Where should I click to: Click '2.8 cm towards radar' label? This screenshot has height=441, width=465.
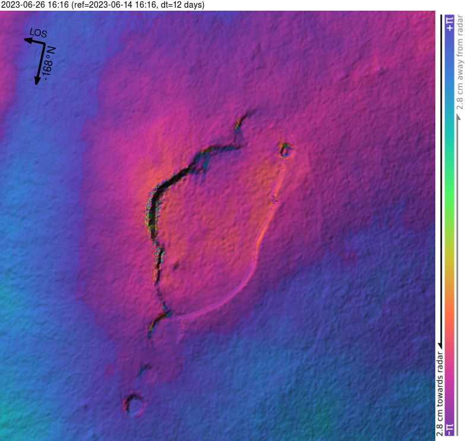coord(440,394)
